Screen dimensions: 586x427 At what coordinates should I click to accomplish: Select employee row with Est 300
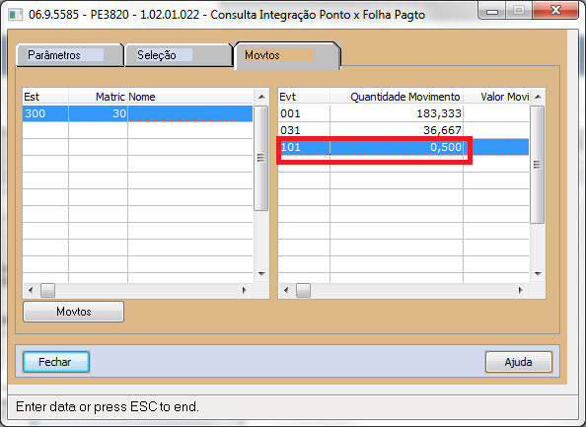point(138,113)
